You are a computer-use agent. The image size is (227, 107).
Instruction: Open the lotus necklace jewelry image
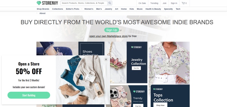click(116, 62)
